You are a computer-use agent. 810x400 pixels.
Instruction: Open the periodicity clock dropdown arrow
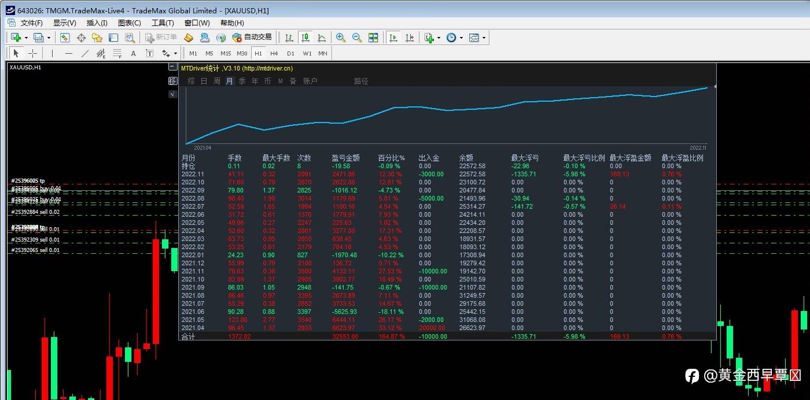[461, 38]
